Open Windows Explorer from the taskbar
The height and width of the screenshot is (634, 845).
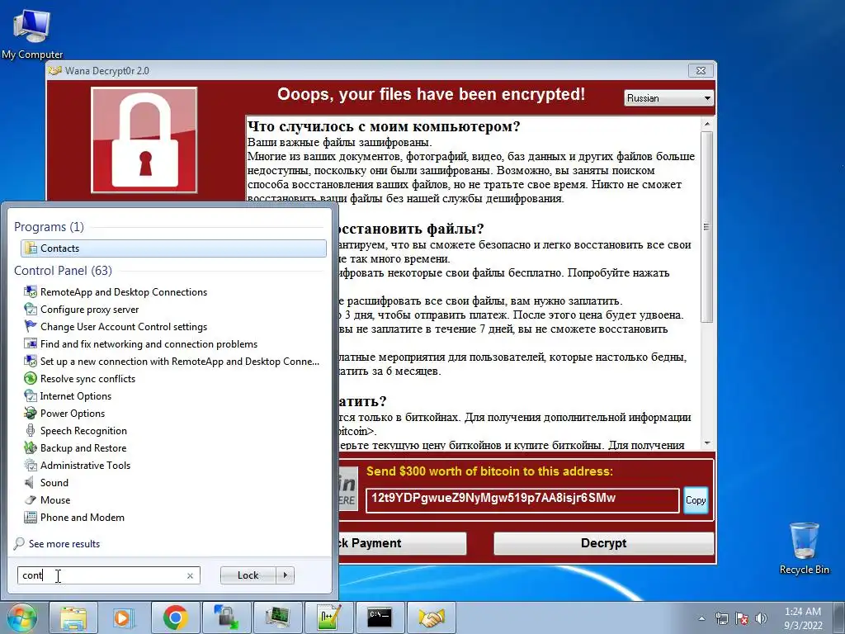coord(73,617)
